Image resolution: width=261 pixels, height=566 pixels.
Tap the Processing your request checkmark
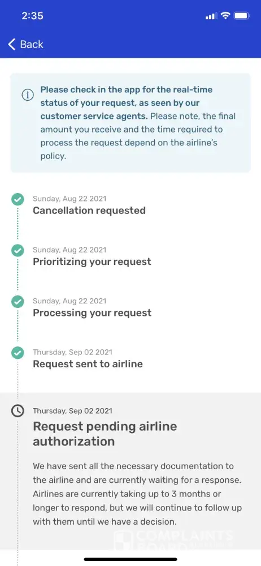click(18, 302)
